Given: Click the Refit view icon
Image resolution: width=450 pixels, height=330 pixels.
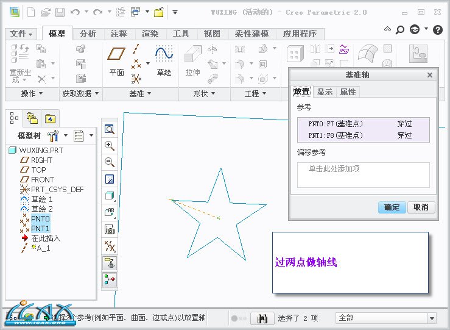Looking at the screenshot, I should [x=110, y=129].
